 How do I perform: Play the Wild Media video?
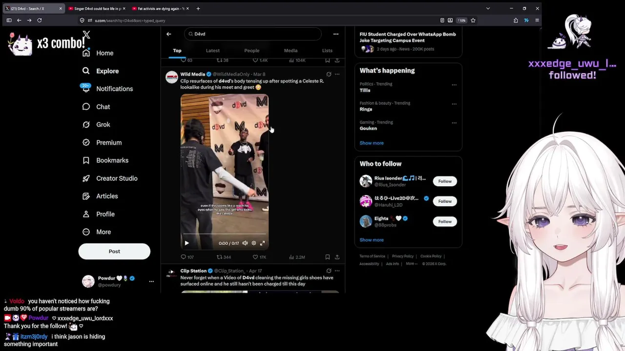187,243
